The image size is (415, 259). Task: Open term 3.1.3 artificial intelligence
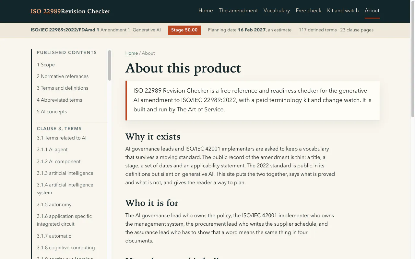tap(65, 173)
